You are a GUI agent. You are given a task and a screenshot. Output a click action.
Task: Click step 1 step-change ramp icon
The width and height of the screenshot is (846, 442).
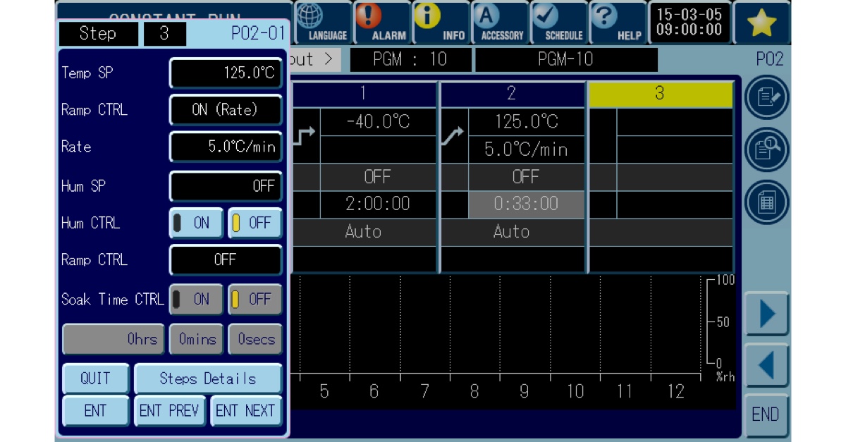coord(304,135)
